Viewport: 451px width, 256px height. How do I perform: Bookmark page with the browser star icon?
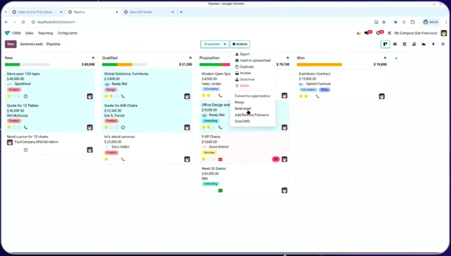click(384, 22)
